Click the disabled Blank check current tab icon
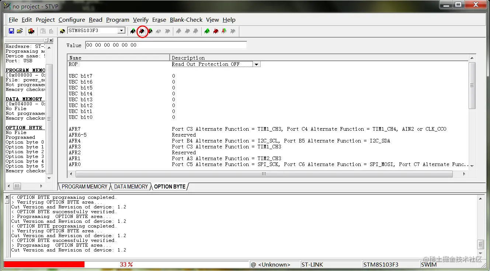This screenshot has height=271, width=490. 167,31
